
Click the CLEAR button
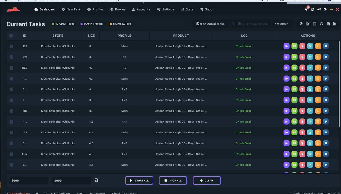coord(207,180)
